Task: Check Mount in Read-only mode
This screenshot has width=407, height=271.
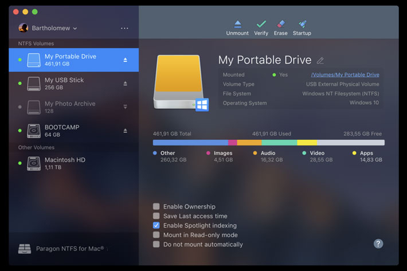Action: tap(156, 235)
